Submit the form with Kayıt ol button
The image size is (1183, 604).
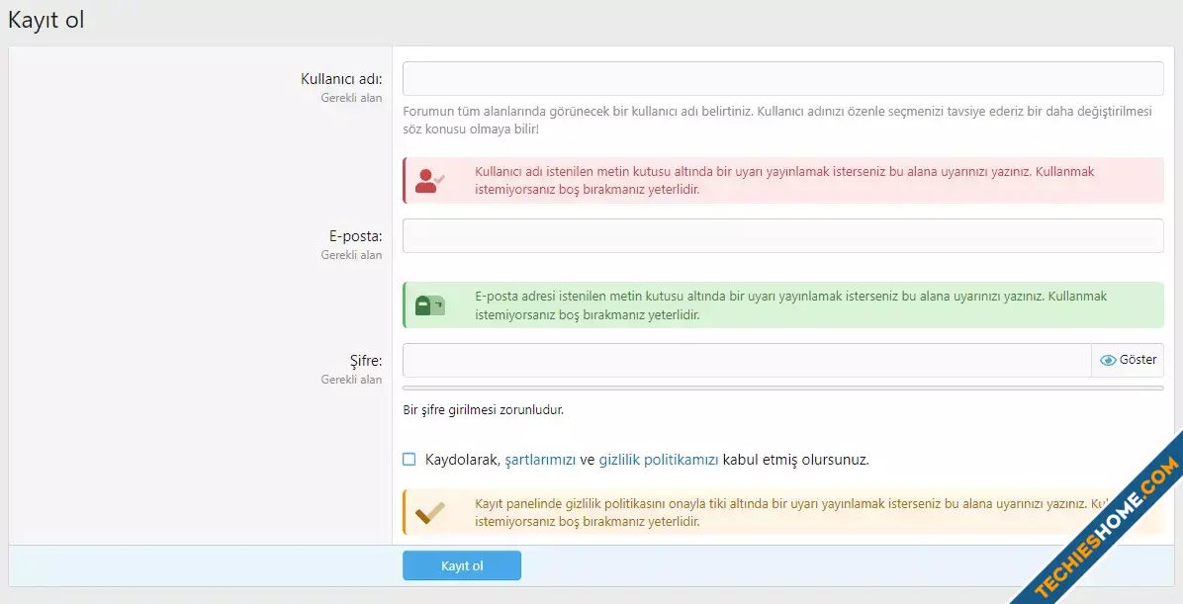(462, 565)
